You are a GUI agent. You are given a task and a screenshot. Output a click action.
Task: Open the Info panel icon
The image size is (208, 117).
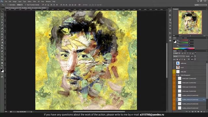click(x=170, y=41)
